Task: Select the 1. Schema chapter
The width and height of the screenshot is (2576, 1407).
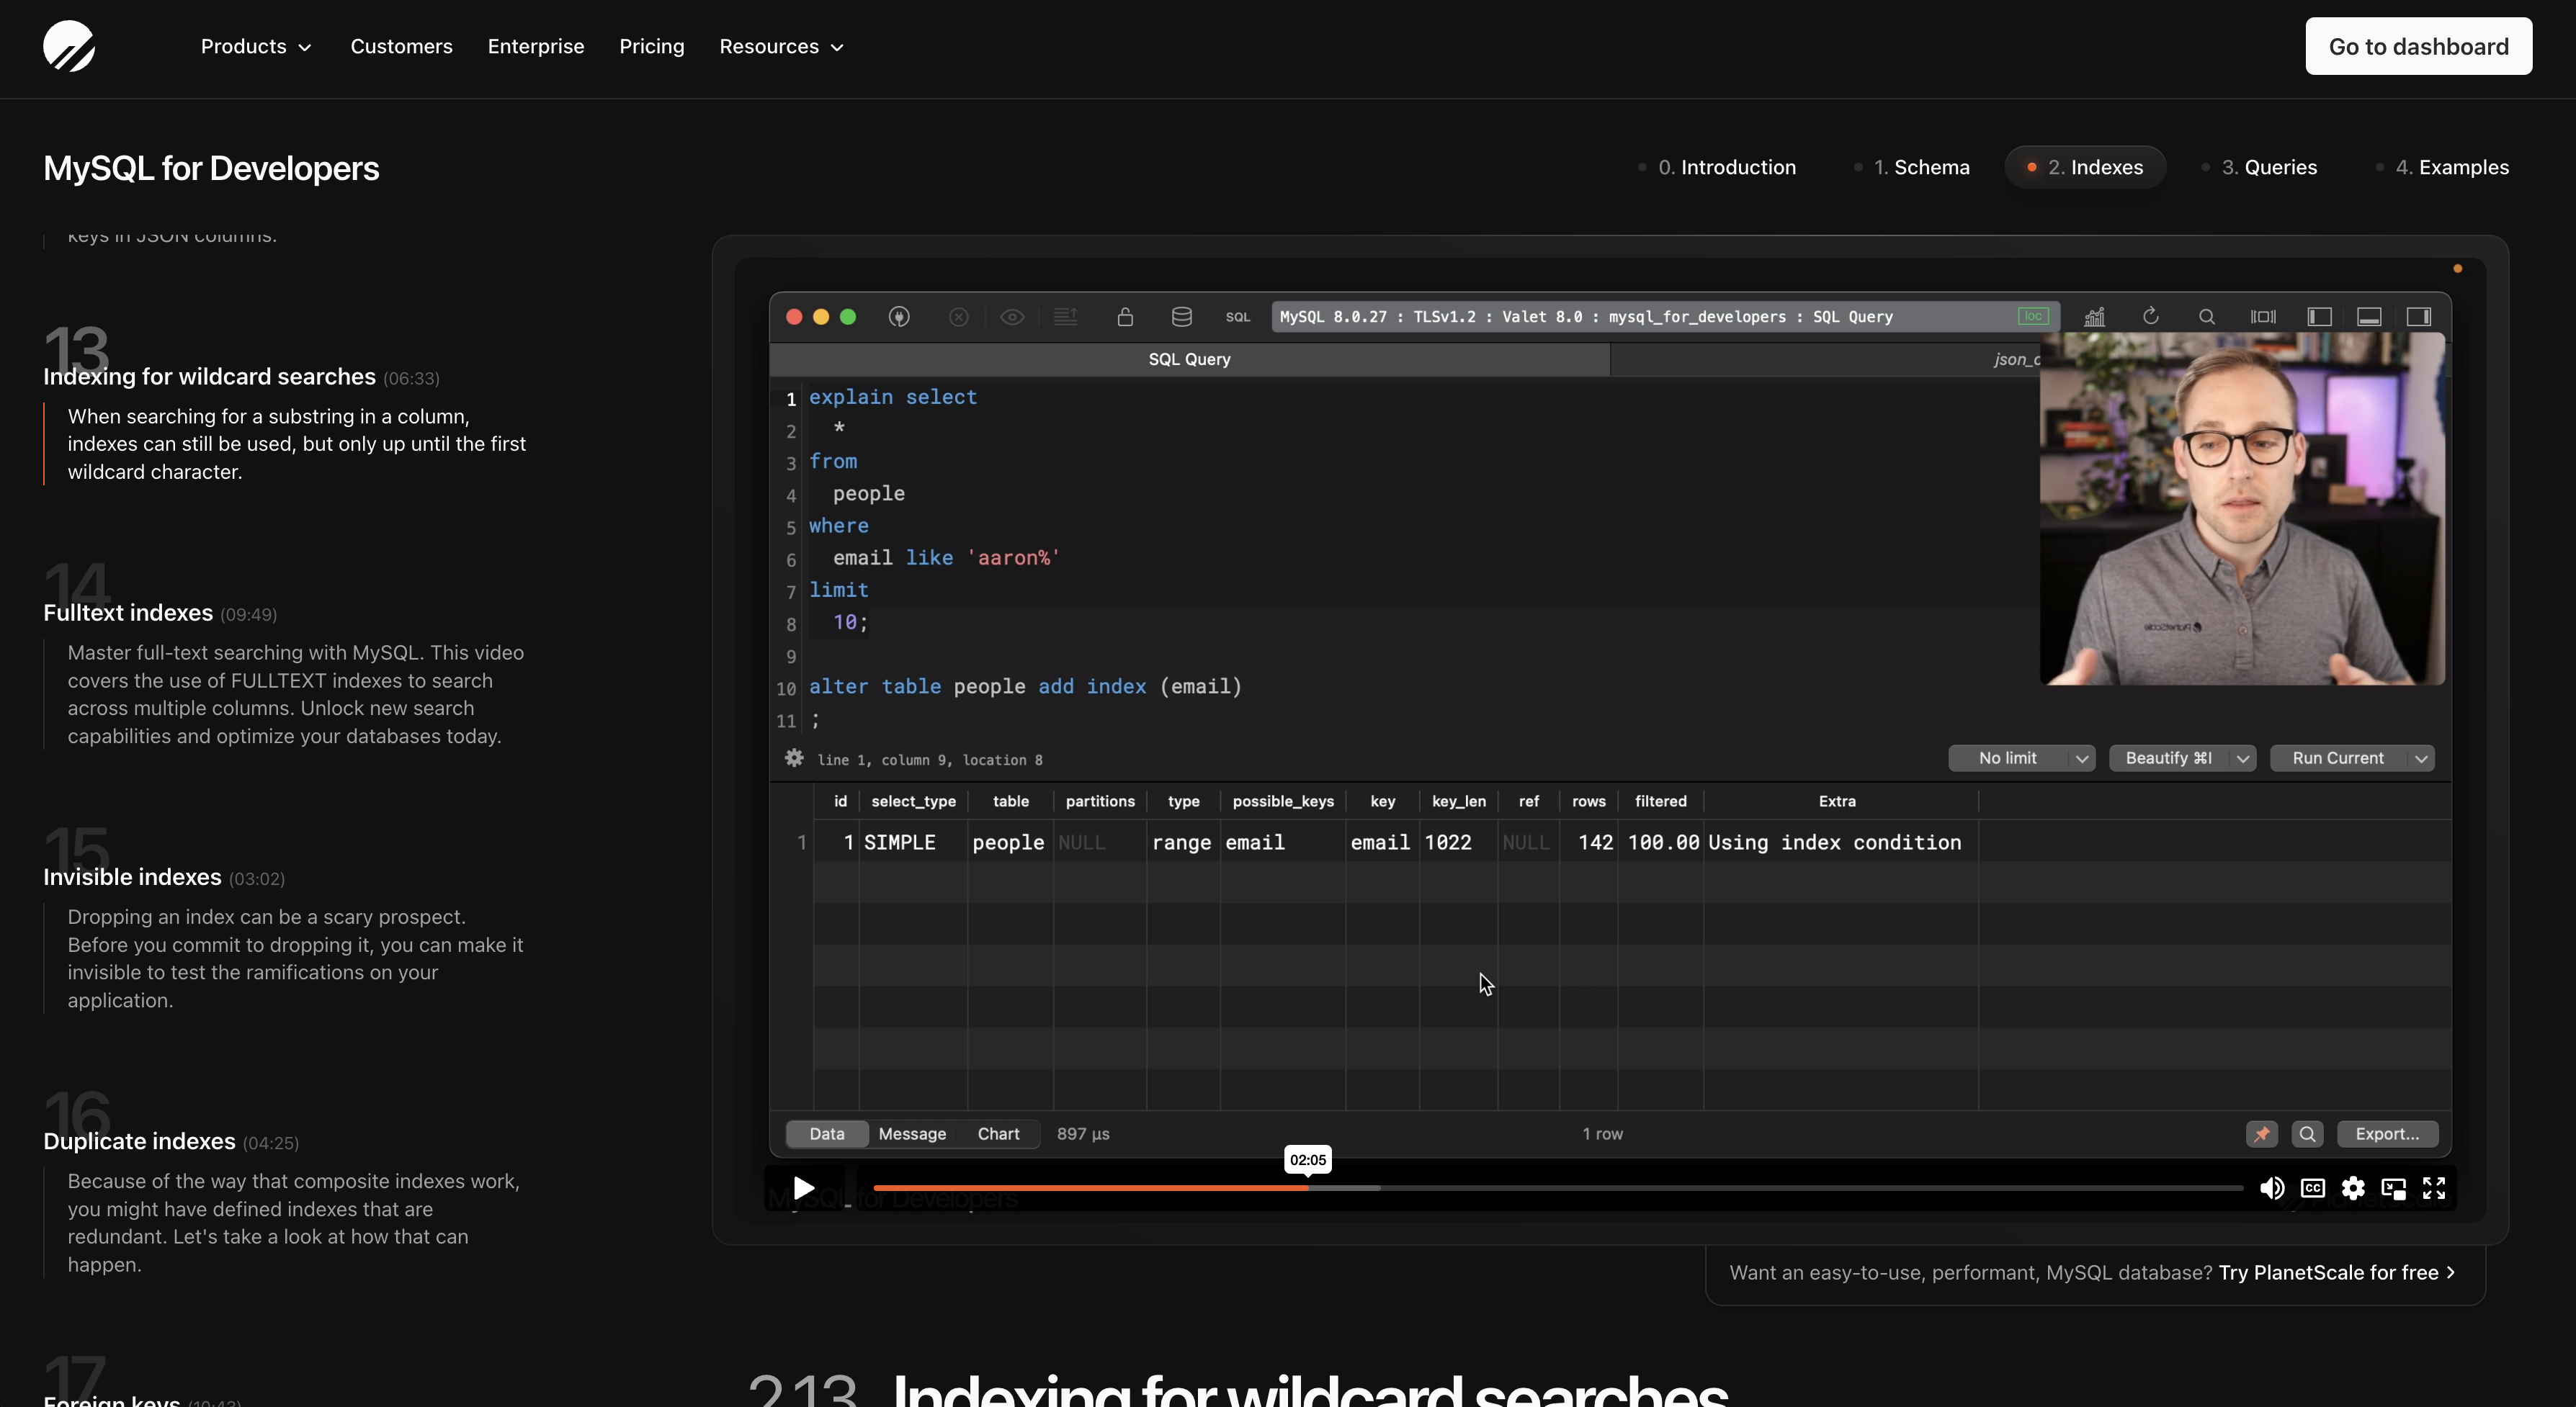Action: click(1911, 167)
